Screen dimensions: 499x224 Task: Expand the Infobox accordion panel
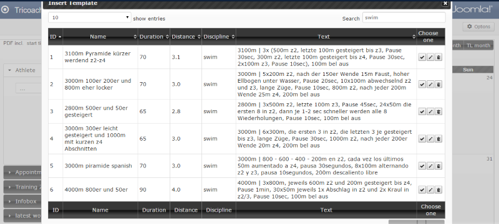tap(22, 201)
